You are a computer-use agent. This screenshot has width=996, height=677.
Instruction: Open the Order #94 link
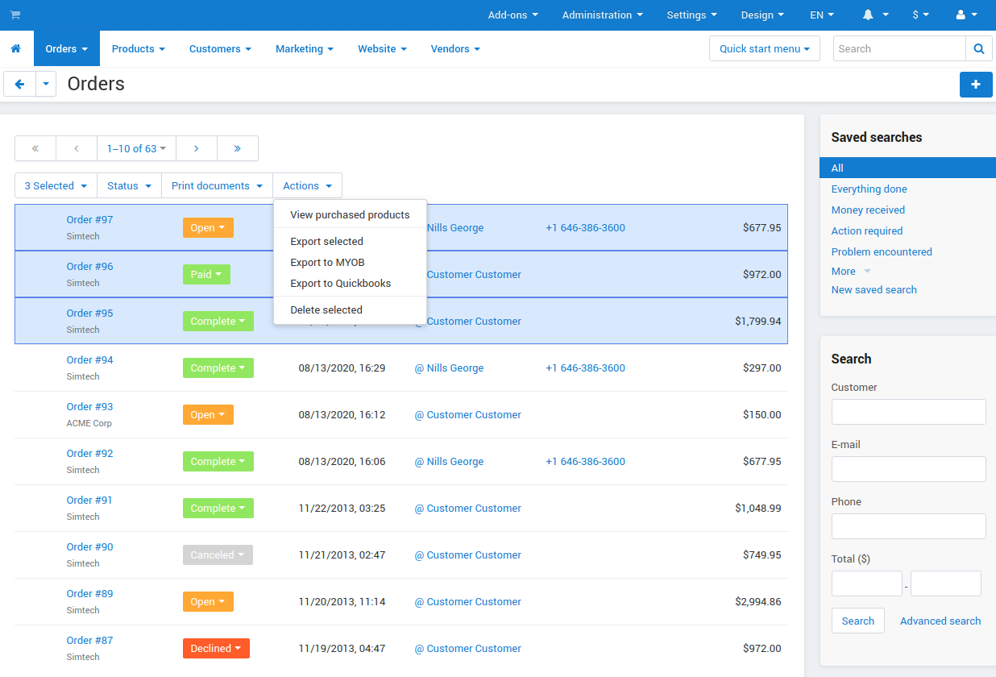(89, 360)
